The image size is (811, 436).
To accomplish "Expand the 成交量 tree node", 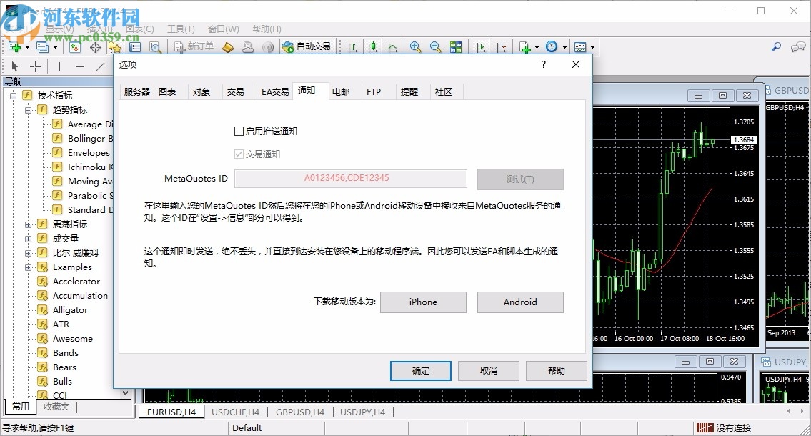I will click(x=28, y=239).
